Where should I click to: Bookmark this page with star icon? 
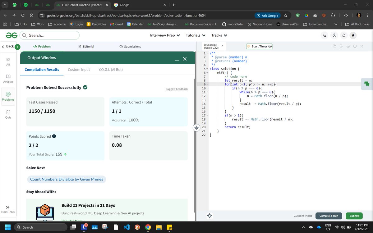click(x=286, y=15)
